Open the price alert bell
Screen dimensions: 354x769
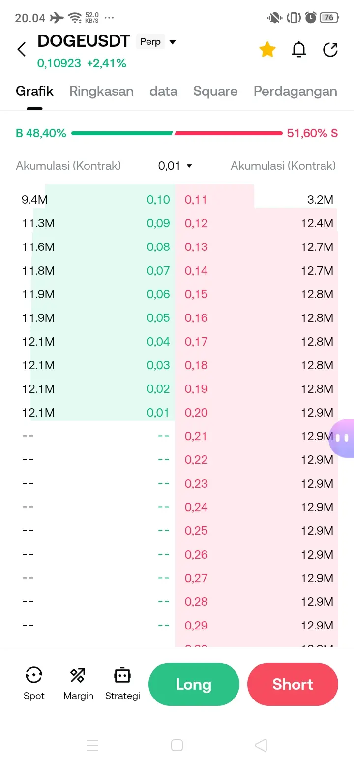pos(299,49)
